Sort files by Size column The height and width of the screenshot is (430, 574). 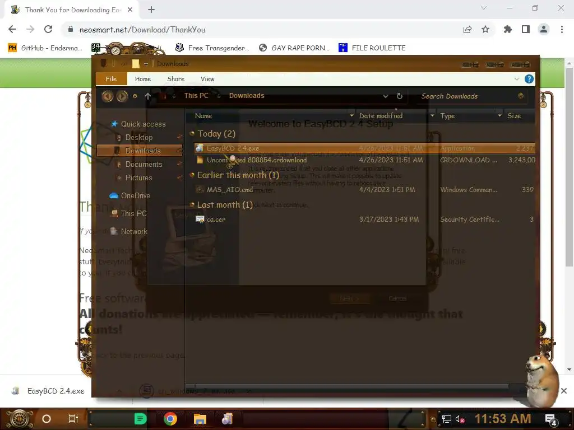[x=514, y=116]
